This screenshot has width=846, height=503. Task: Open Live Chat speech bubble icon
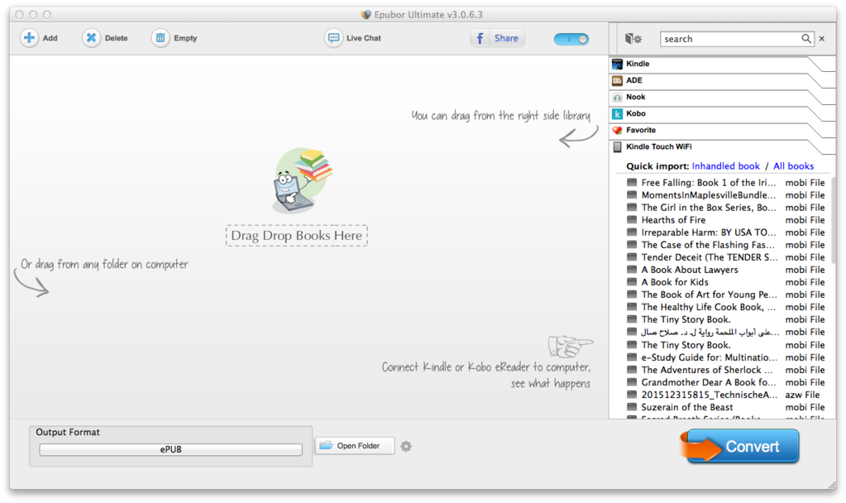(333, 38)
